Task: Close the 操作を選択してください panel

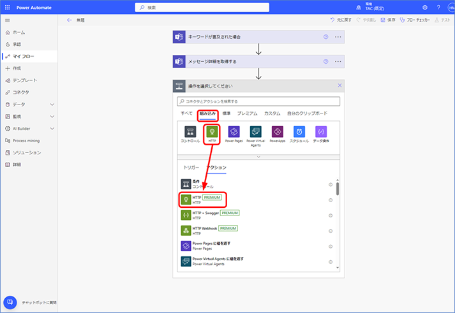Action: pyautogui.click(x=339, y=85)
